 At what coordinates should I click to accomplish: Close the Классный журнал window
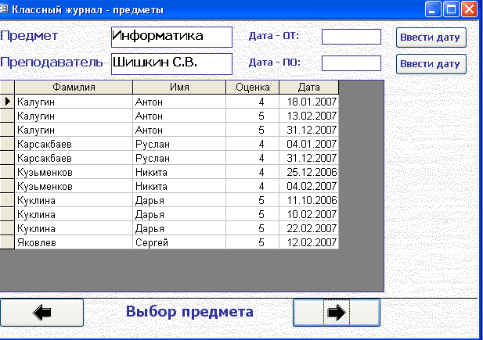[469, 9]
